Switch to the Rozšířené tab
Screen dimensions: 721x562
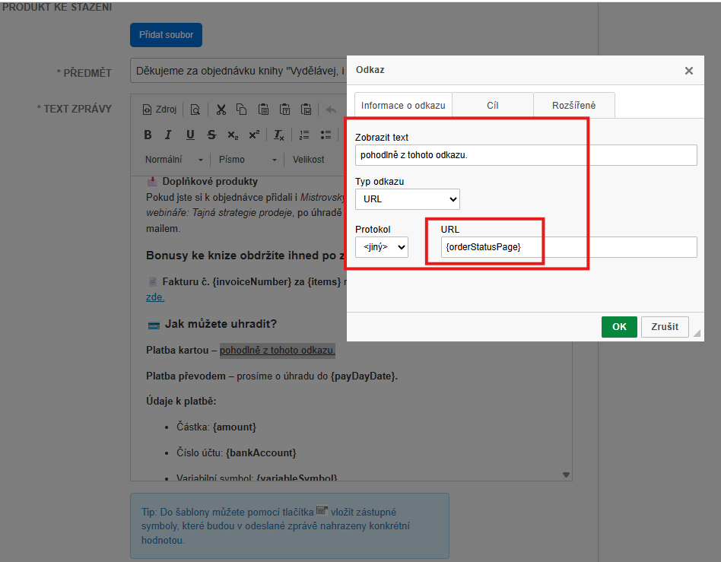click(574, 105)
